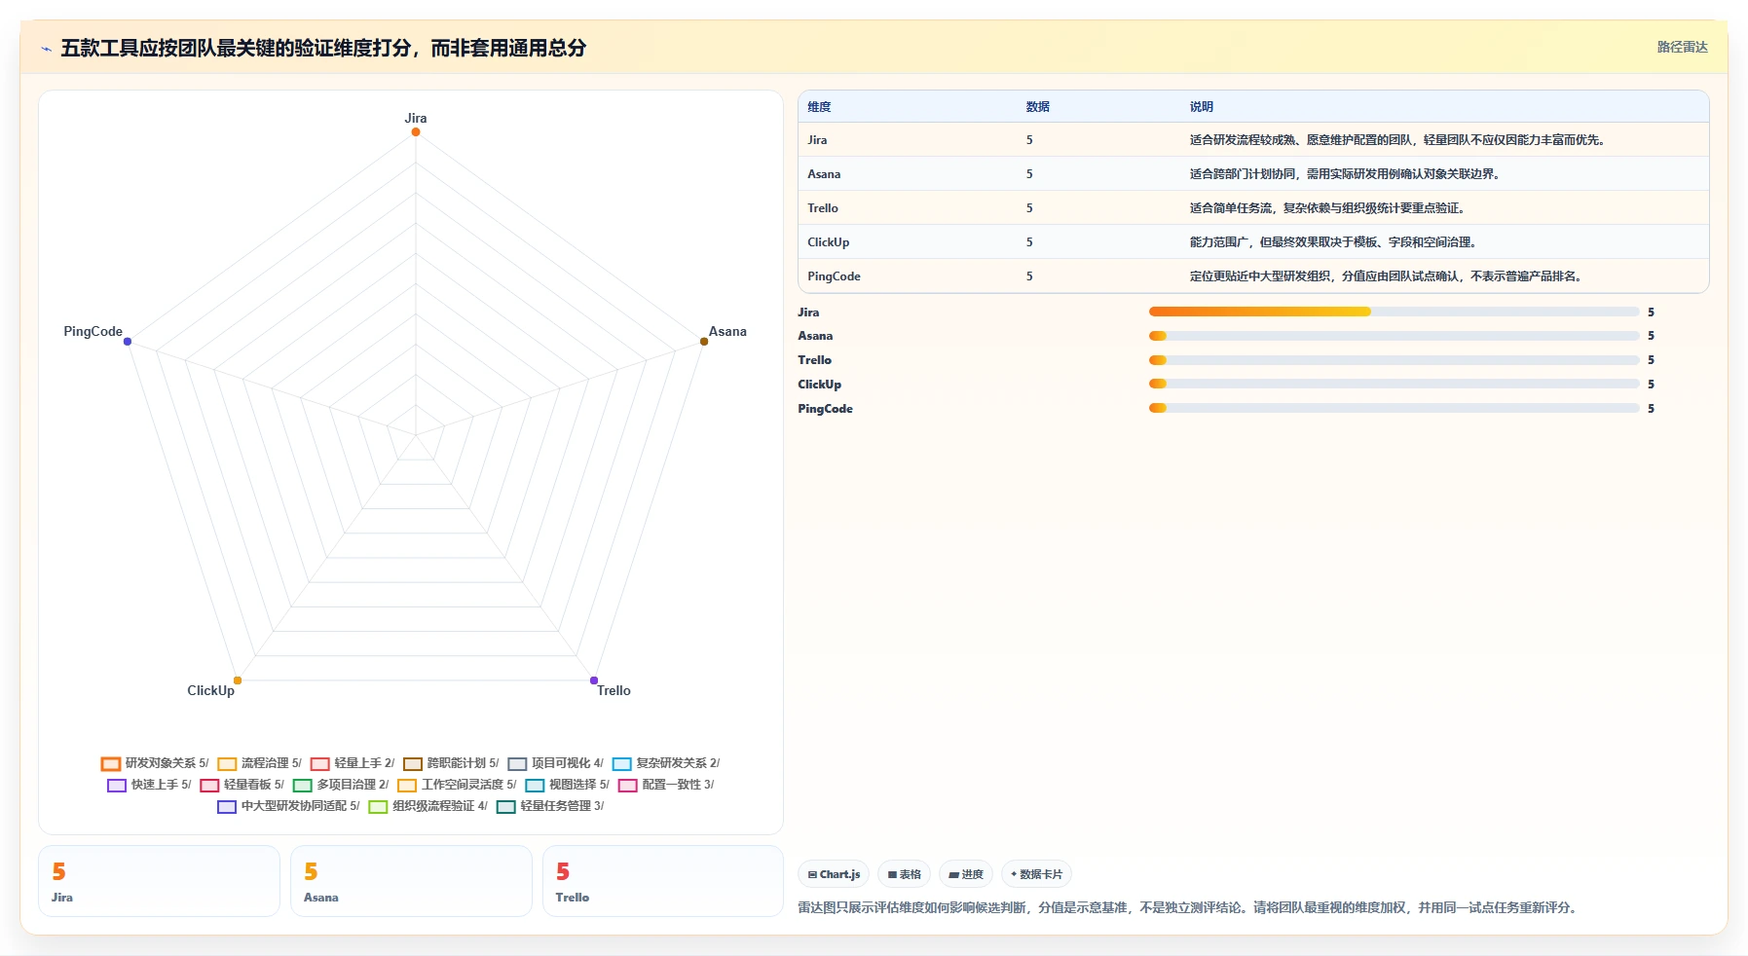Click the Asana progress bar
1748x956 pixels.
point(1395,336)
